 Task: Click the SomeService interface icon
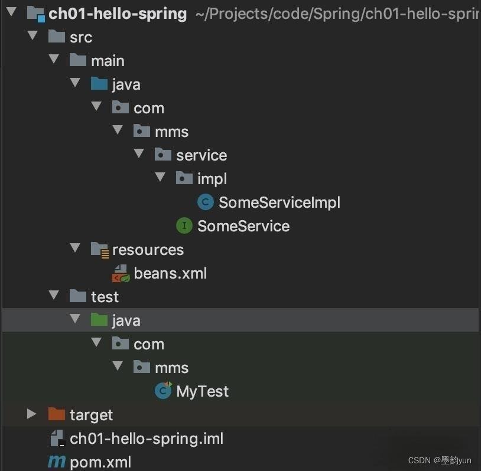point(183,225)
